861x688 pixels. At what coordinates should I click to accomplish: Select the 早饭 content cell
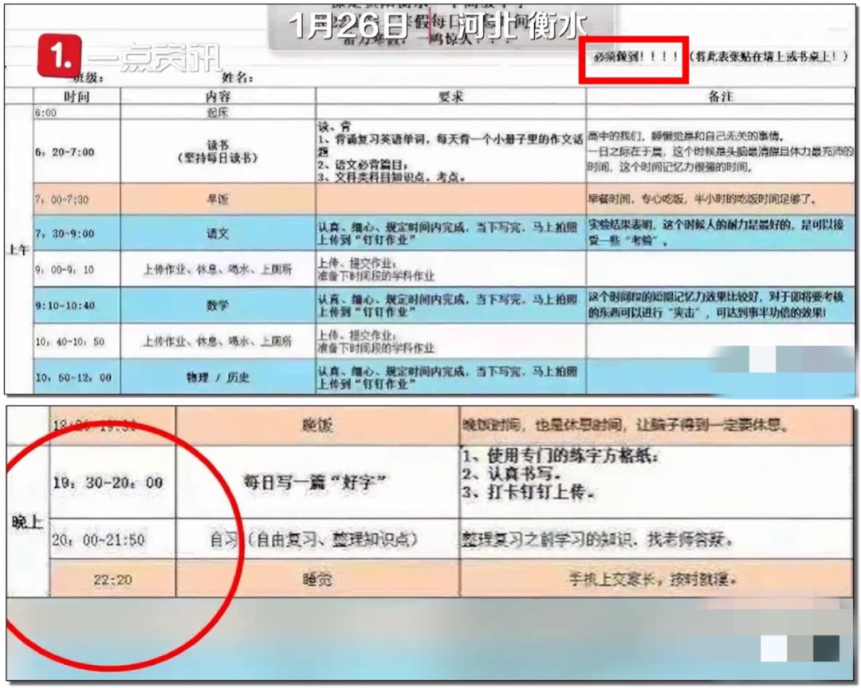(x=218, y=199)
